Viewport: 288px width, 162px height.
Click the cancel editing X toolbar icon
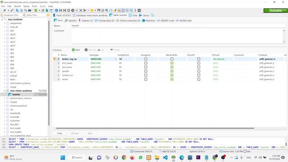(x=81, y=10)
